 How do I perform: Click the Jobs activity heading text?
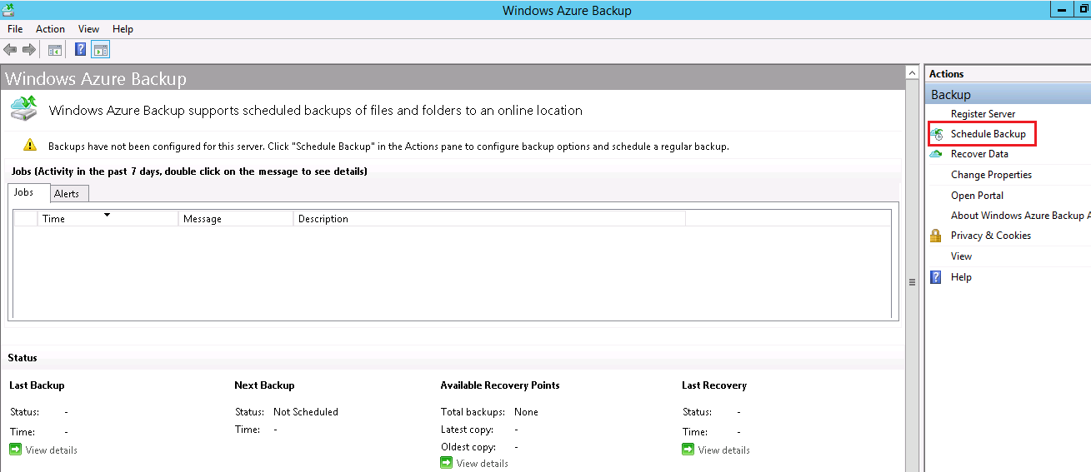pos(189,171)
